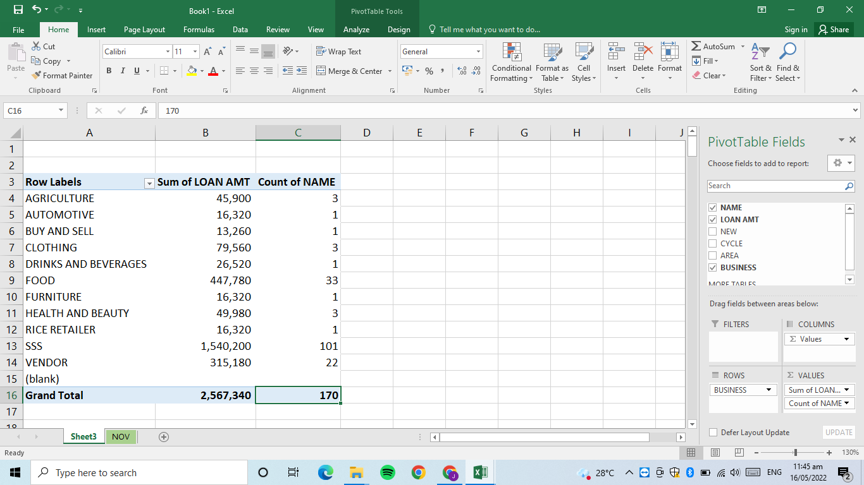Open Cell Styles gallery
This screenshot has height=485, width=864.
click(x=584, y=63)
